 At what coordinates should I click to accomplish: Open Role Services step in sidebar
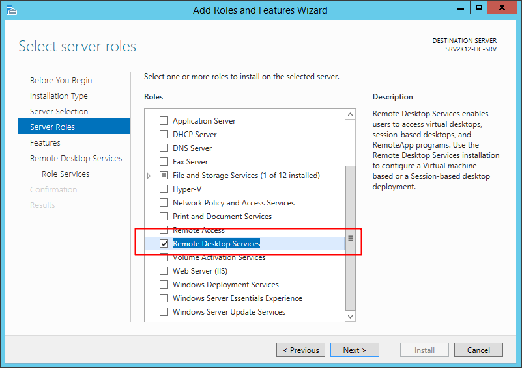pyautogui.click(x=65, y=174)
